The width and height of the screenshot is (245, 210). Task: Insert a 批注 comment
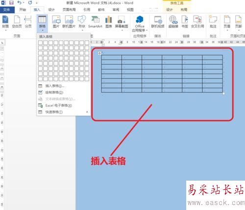pyautogui.click(x=213, y=22)
